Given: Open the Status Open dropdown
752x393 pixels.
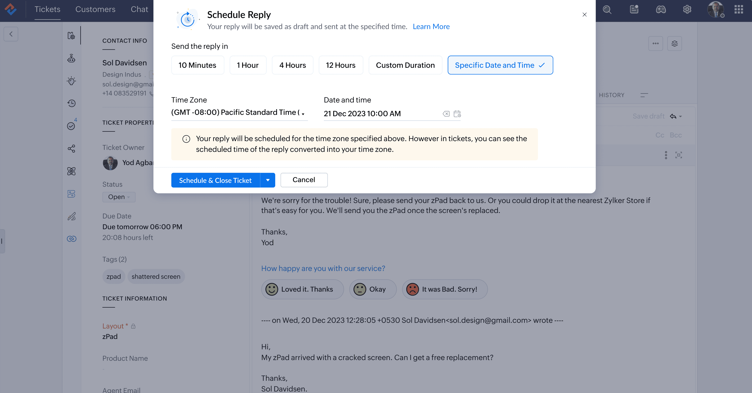Looking at the screenshot, I should pyautogui.click(x=118, y=197).
